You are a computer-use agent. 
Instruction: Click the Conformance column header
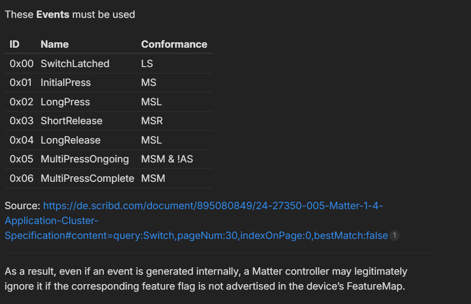point(174,44)
